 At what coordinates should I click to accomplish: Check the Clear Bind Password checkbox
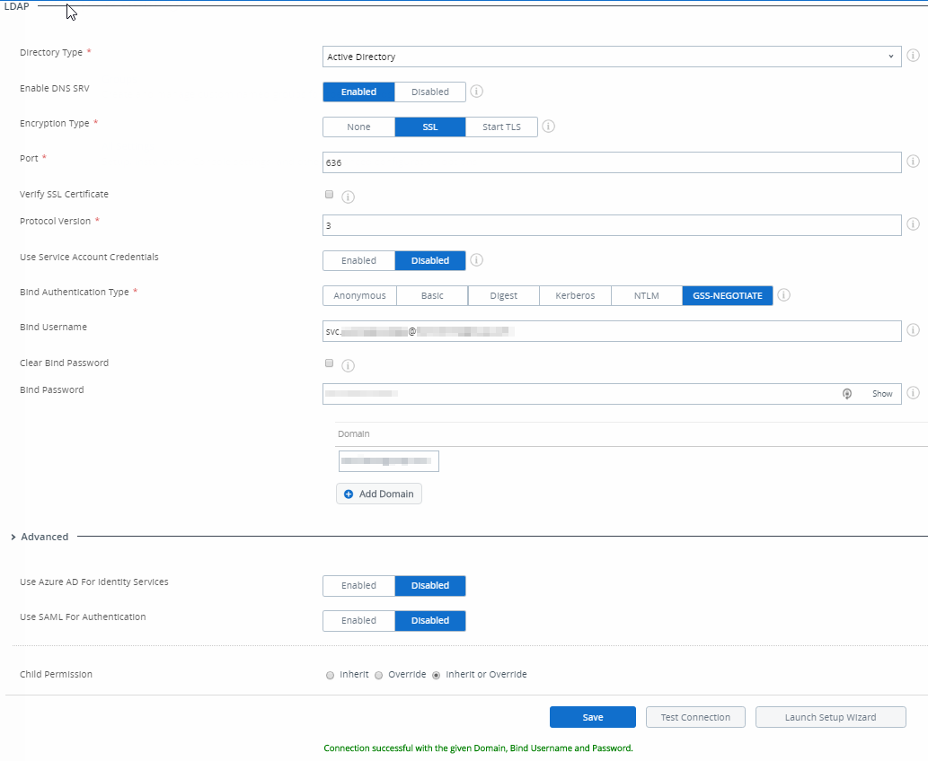[329, 363]
